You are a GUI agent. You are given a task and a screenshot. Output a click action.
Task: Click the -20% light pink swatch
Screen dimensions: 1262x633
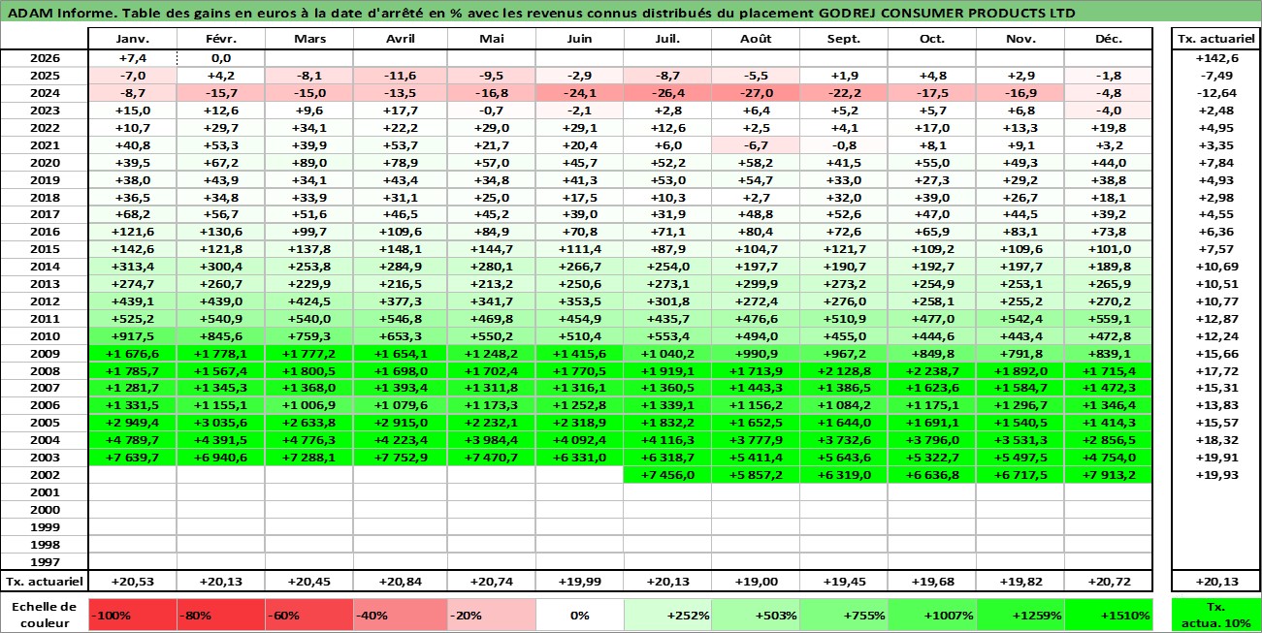(x=491, y=615)
